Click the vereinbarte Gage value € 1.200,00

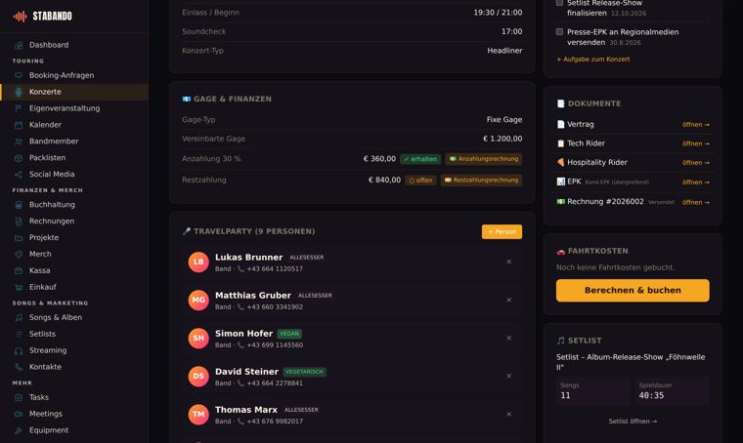point(503,139)
